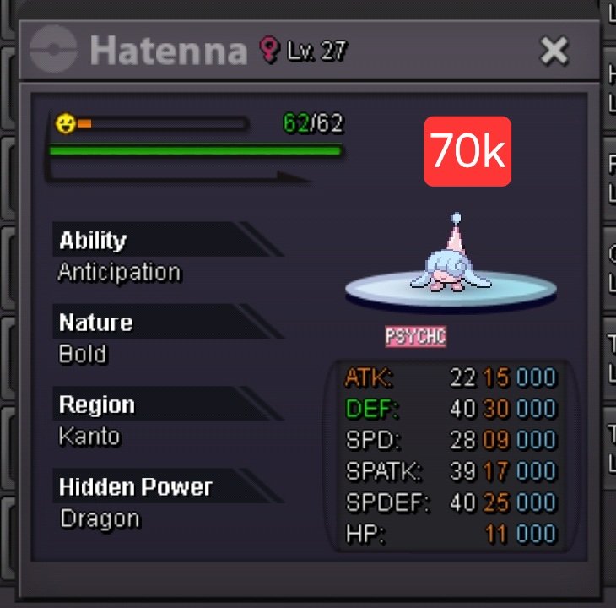Close the Hatenna summary window

tap(554, 51)
